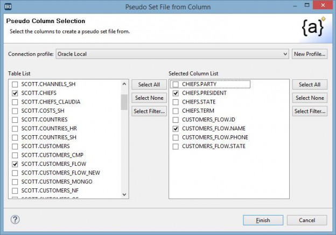Select the SCOTT.COUNTRIES_HR row text
The width and height of the screenshot is (336, 235).
click(x=49, y=128)
